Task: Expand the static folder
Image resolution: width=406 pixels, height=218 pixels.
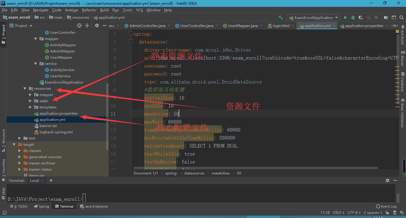Action: [x=30, y=101]
